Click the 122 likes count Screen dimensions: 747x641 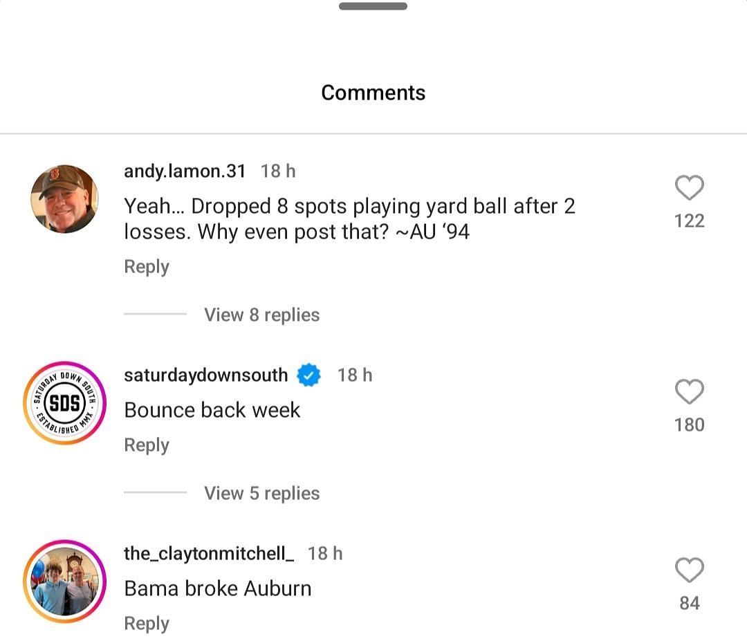[x=689, y=221]
